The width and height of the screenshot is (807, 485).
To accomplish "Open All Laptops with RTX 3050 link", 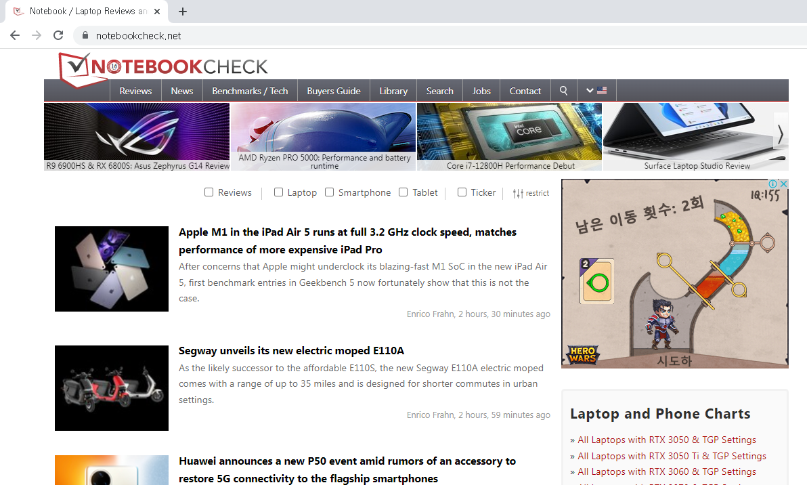I will coord(666,440).
